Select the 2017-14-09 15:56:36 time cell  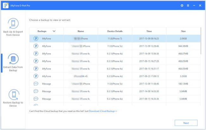point(149,53)
